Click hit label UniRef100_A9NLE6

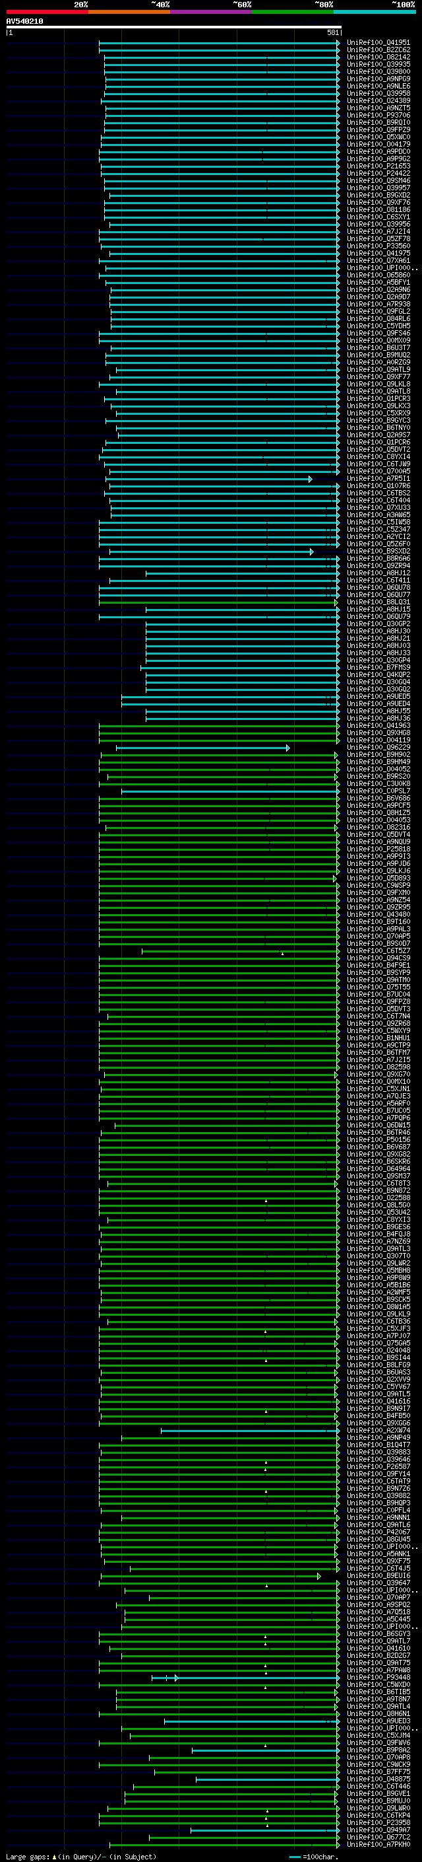click(x=378, y=86)
